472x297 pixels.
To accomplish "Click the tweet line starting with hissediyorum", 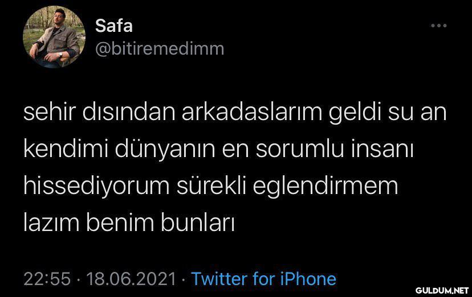I will click(211, 187).
